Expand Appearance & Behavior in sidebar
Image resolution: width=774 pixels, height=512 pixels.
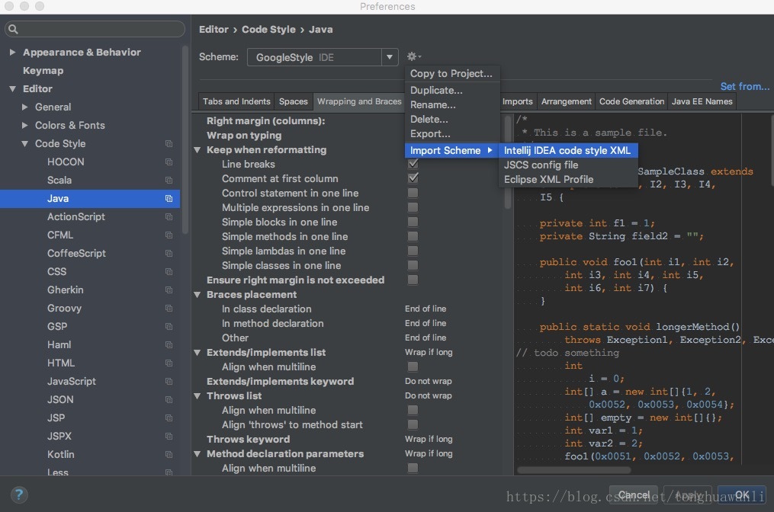tap(12, 52)
